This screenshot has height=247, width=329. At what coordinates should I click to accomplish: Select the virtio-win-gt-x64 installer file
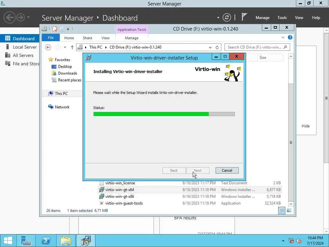(120, 190)
